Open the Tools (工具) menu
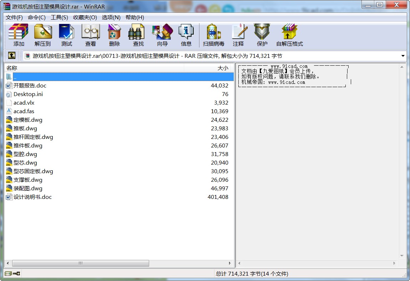Screen dimensions: 410x281 59,17
